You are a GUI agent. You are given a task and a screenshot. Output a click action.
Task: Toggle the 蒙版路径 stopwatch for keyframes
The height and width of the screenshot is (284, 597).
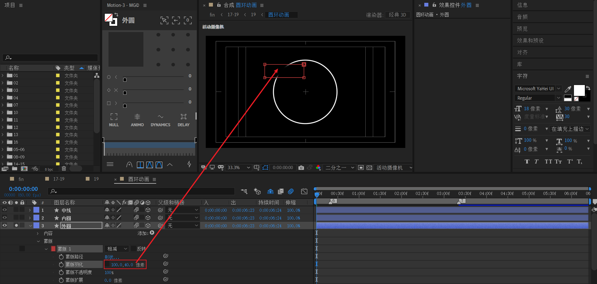click(x=61, y=257)
